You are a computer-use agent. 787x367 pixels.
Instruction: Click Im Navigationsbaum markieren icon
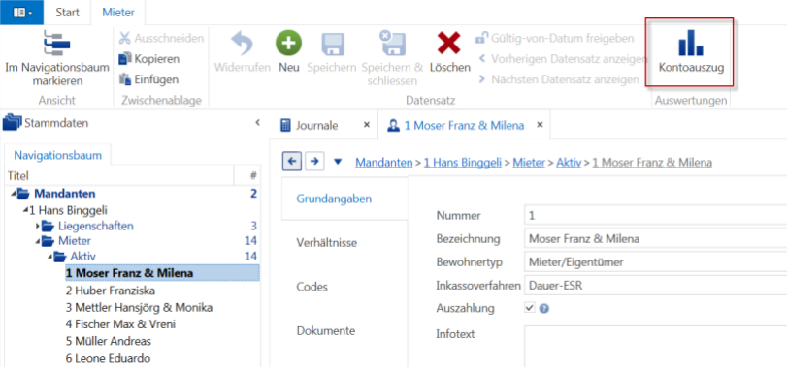(57, 44)
